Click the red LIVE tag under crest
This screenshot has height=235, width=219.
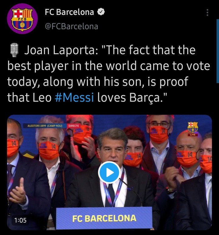(x=193, y=135)
